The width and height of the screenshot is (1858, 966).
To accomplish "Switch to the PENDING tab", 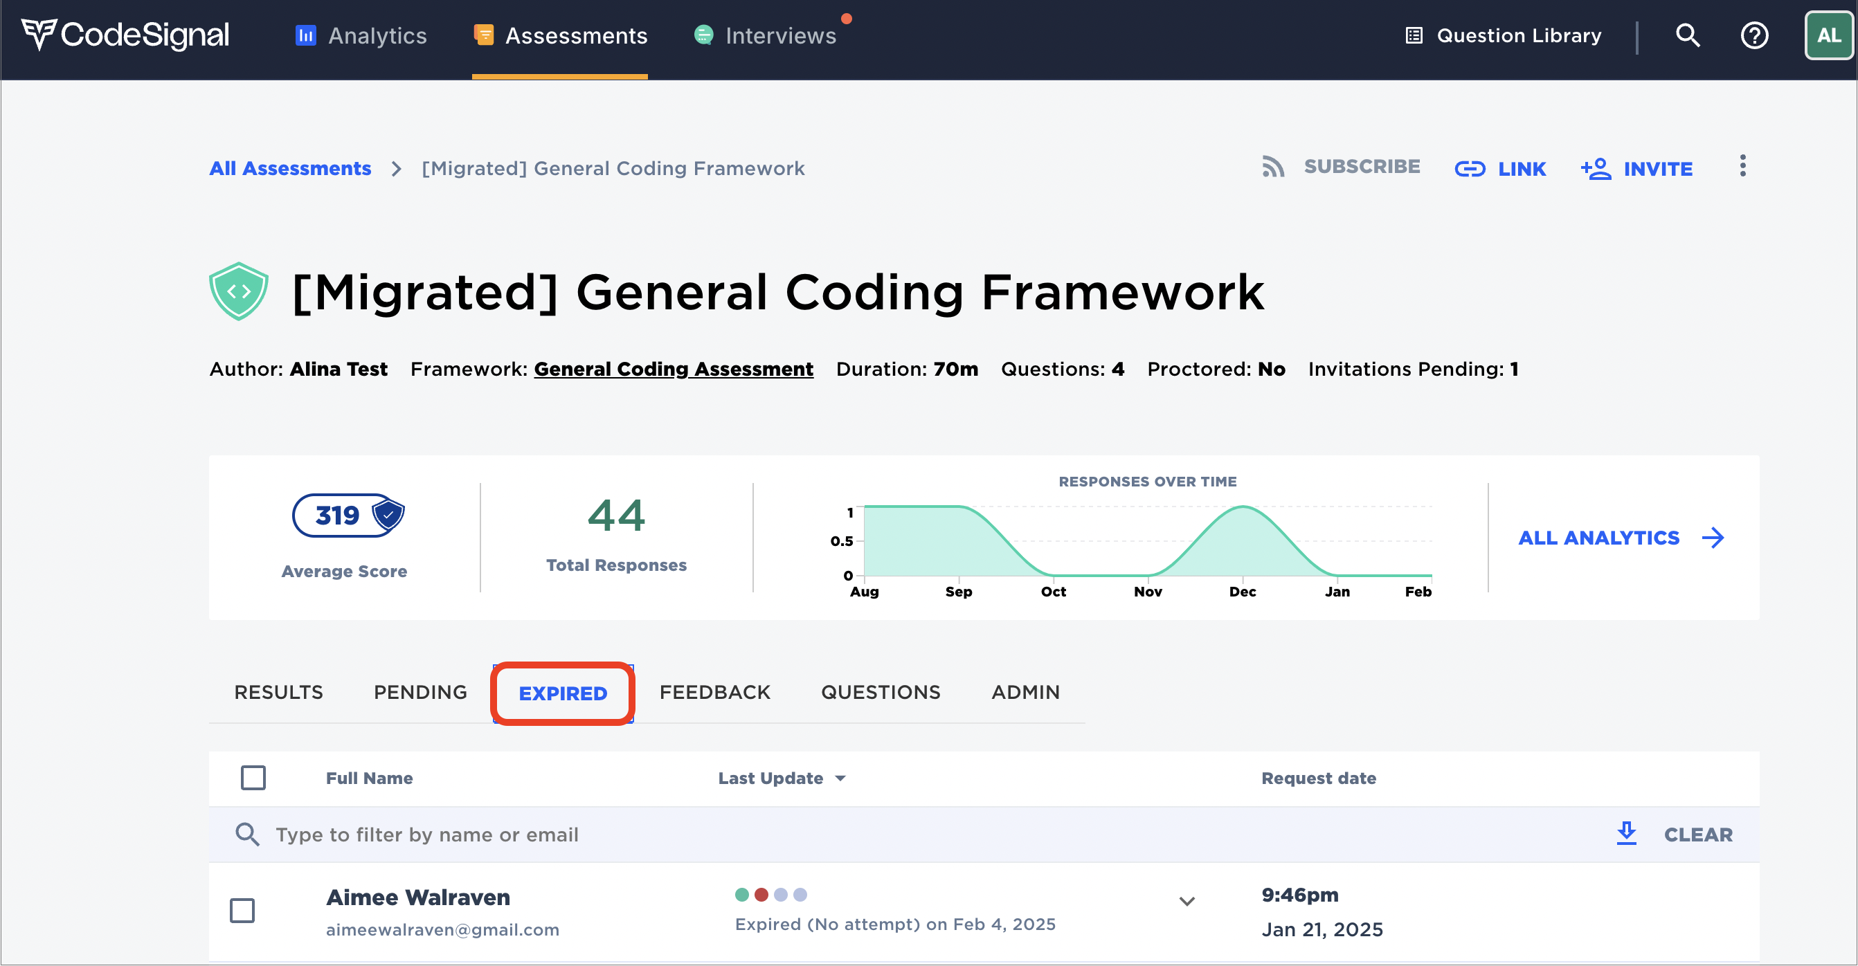I will 420,692.
